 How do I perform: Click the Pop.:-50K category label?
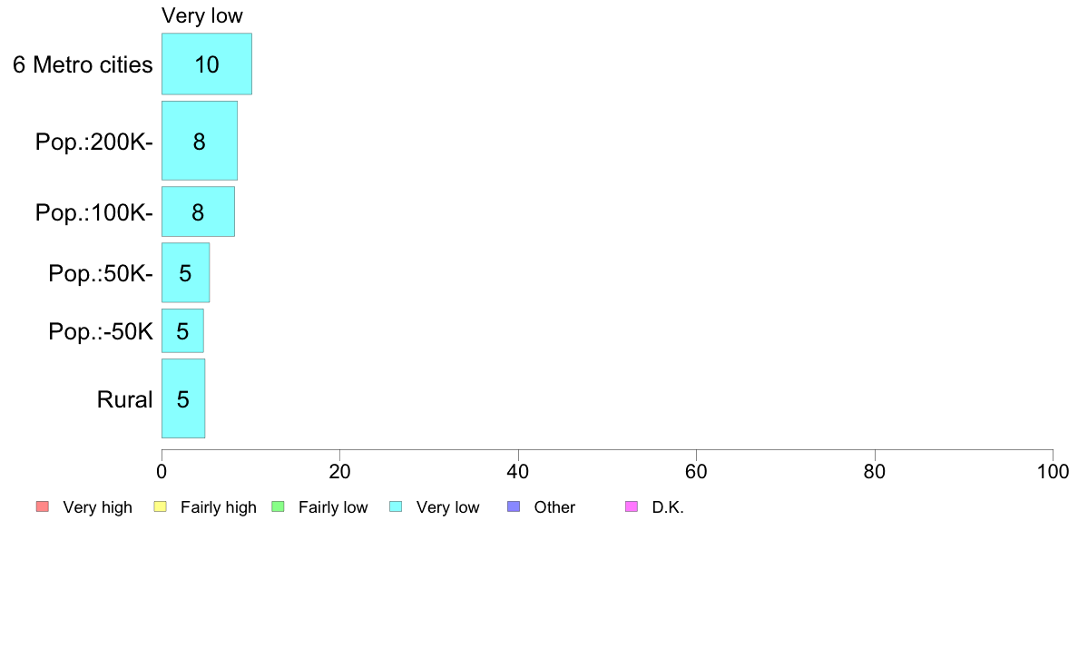pyautogui.click(x=101, y=331)
